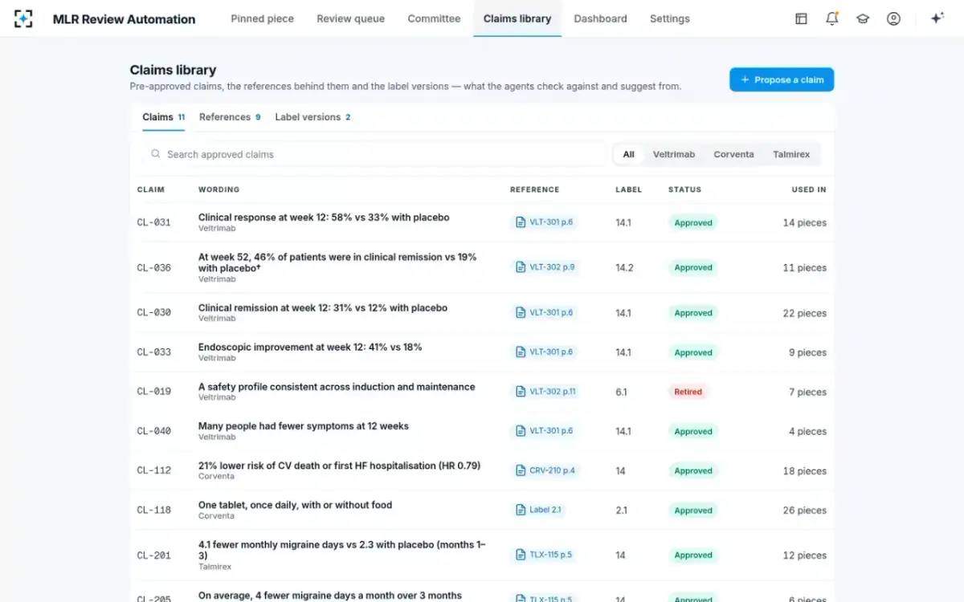
Task: Open the Review queue tab
Action: [x=350, y=18]
